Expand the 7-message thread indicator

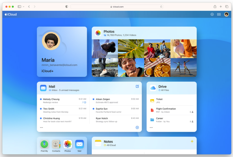click(84, 103)
